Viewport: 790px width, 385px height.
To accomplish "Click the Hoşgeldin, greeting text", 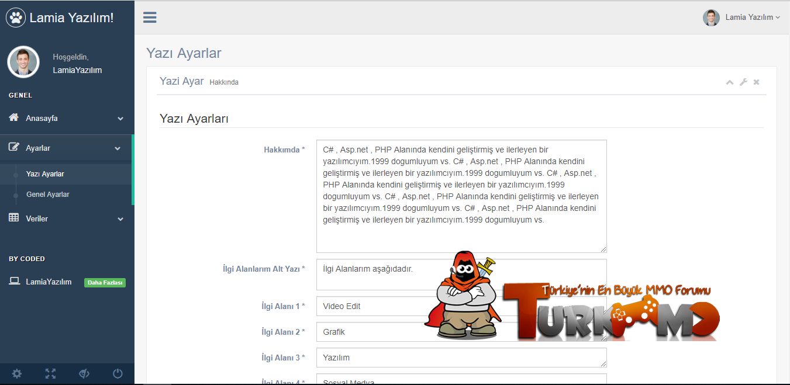I will click(71, 57).
